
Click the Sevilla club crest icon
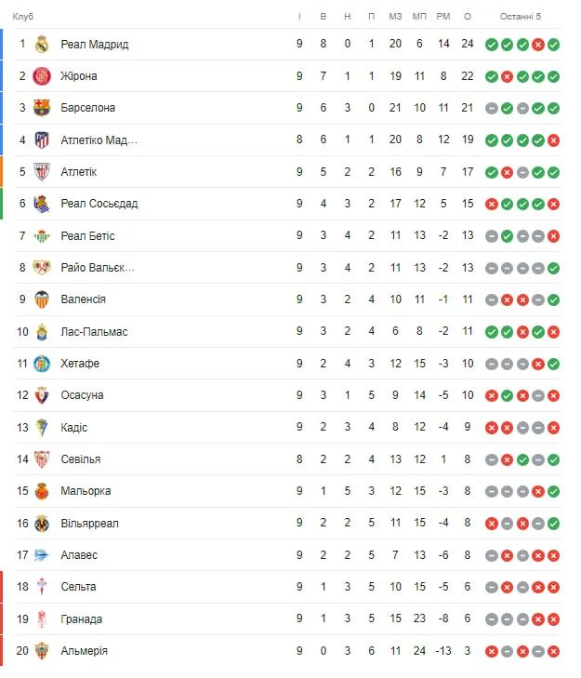click(x=41, y=459)
